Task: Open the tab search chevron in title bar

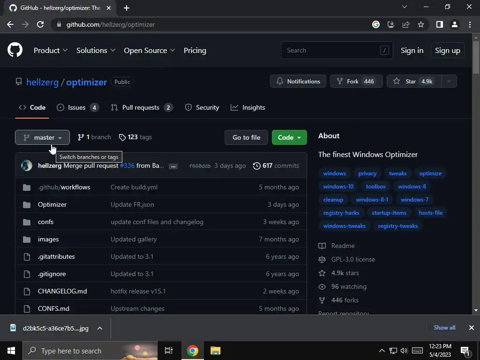Action: (405, 7)
